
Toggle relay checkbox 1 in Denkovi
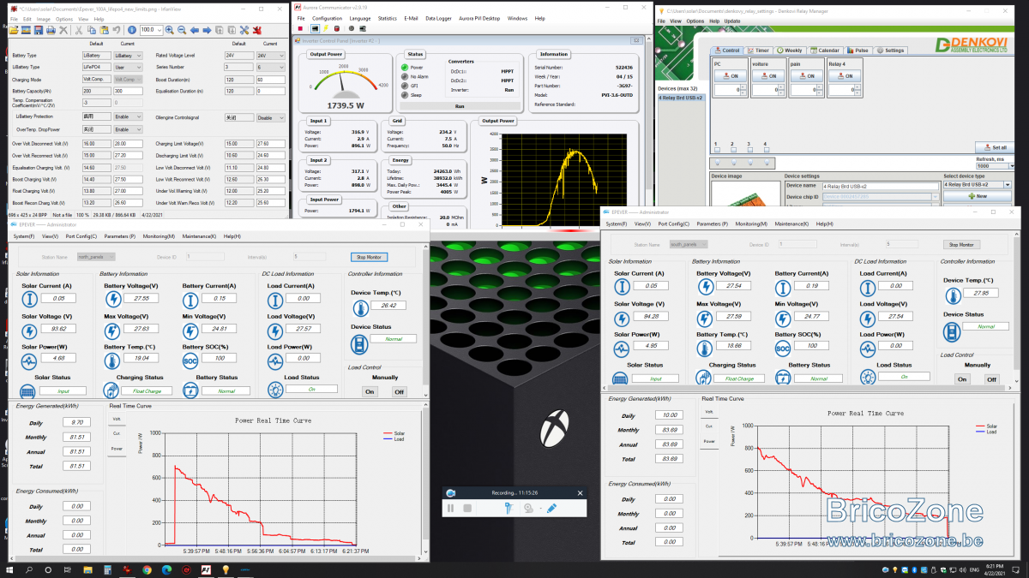[717, 150]
